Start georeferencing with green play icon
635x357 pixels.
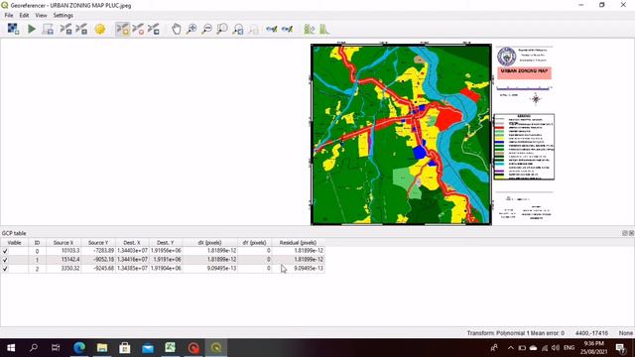point(32,29)
